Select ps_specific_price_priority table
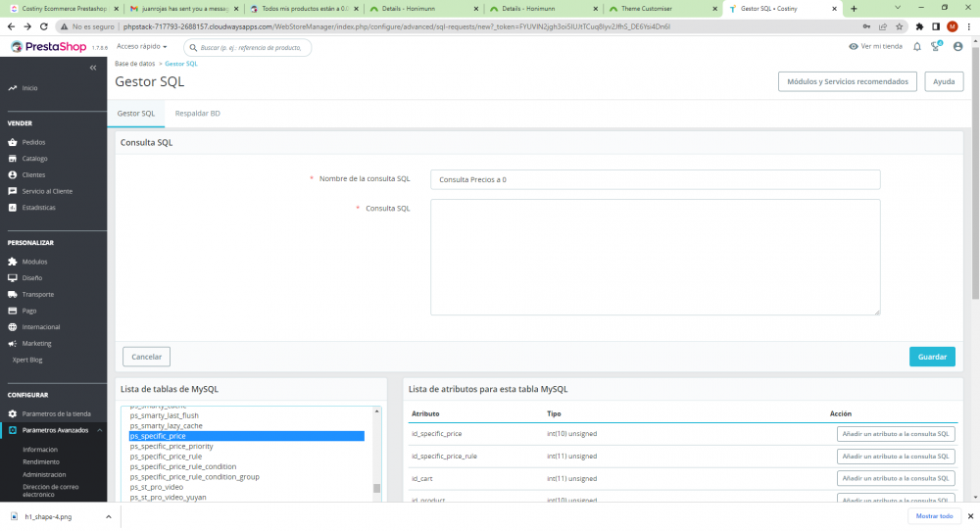980x531 pixels. pyautogui.click(x=171, y=446)
